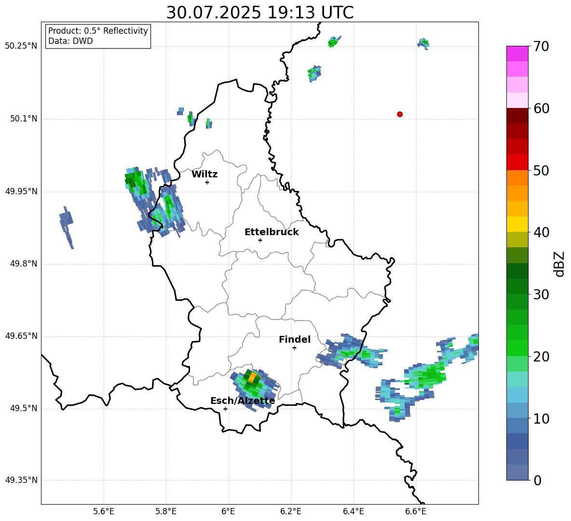The height and width of the screenshot is (521, 571).
Task: Click the bright green 21 dBZ colorbar segment
Action: [x=517, y=348]
